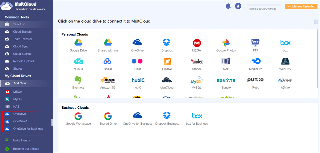Add OneDrive from Personal Clouds

pyautogui.click(x=137, y=45)
